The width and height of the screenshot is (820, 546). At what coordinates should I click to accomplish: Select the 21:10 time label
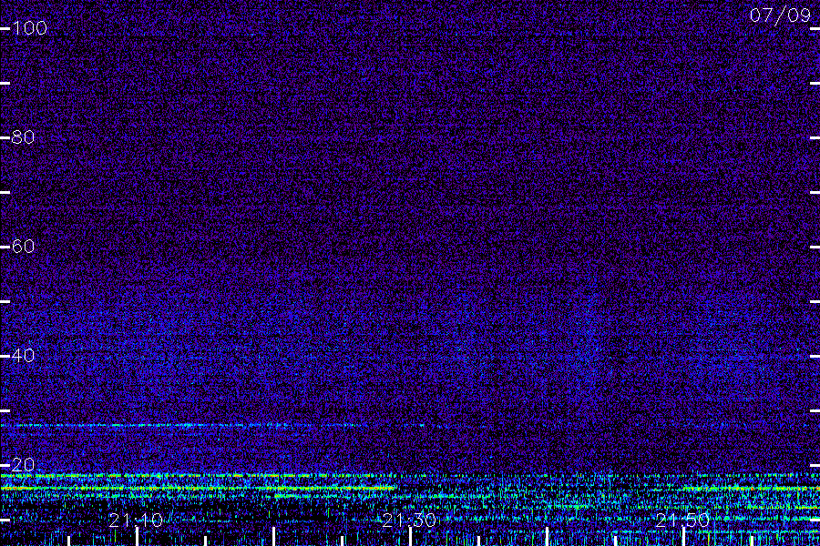136,521
